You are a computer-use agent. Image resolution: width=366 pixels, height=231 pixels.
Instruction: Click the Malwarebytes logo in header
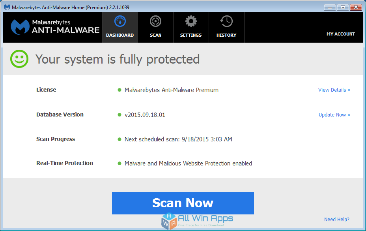tap(55, 27)
